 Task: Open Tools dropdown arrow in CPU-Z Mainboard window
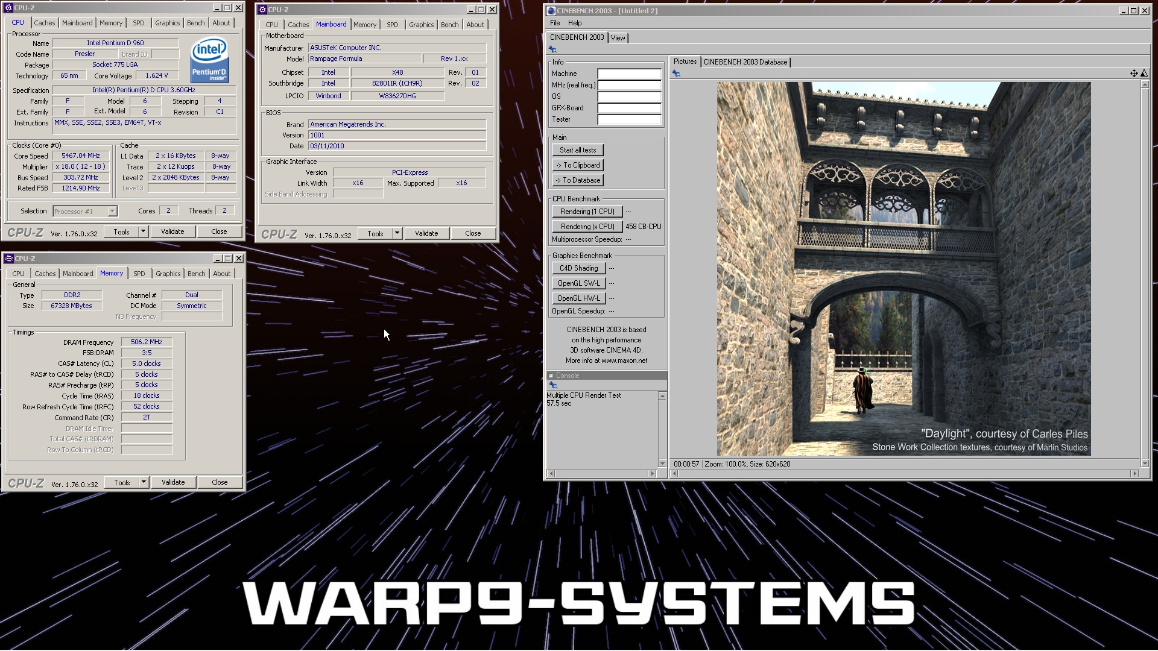(x=397, y=233)
